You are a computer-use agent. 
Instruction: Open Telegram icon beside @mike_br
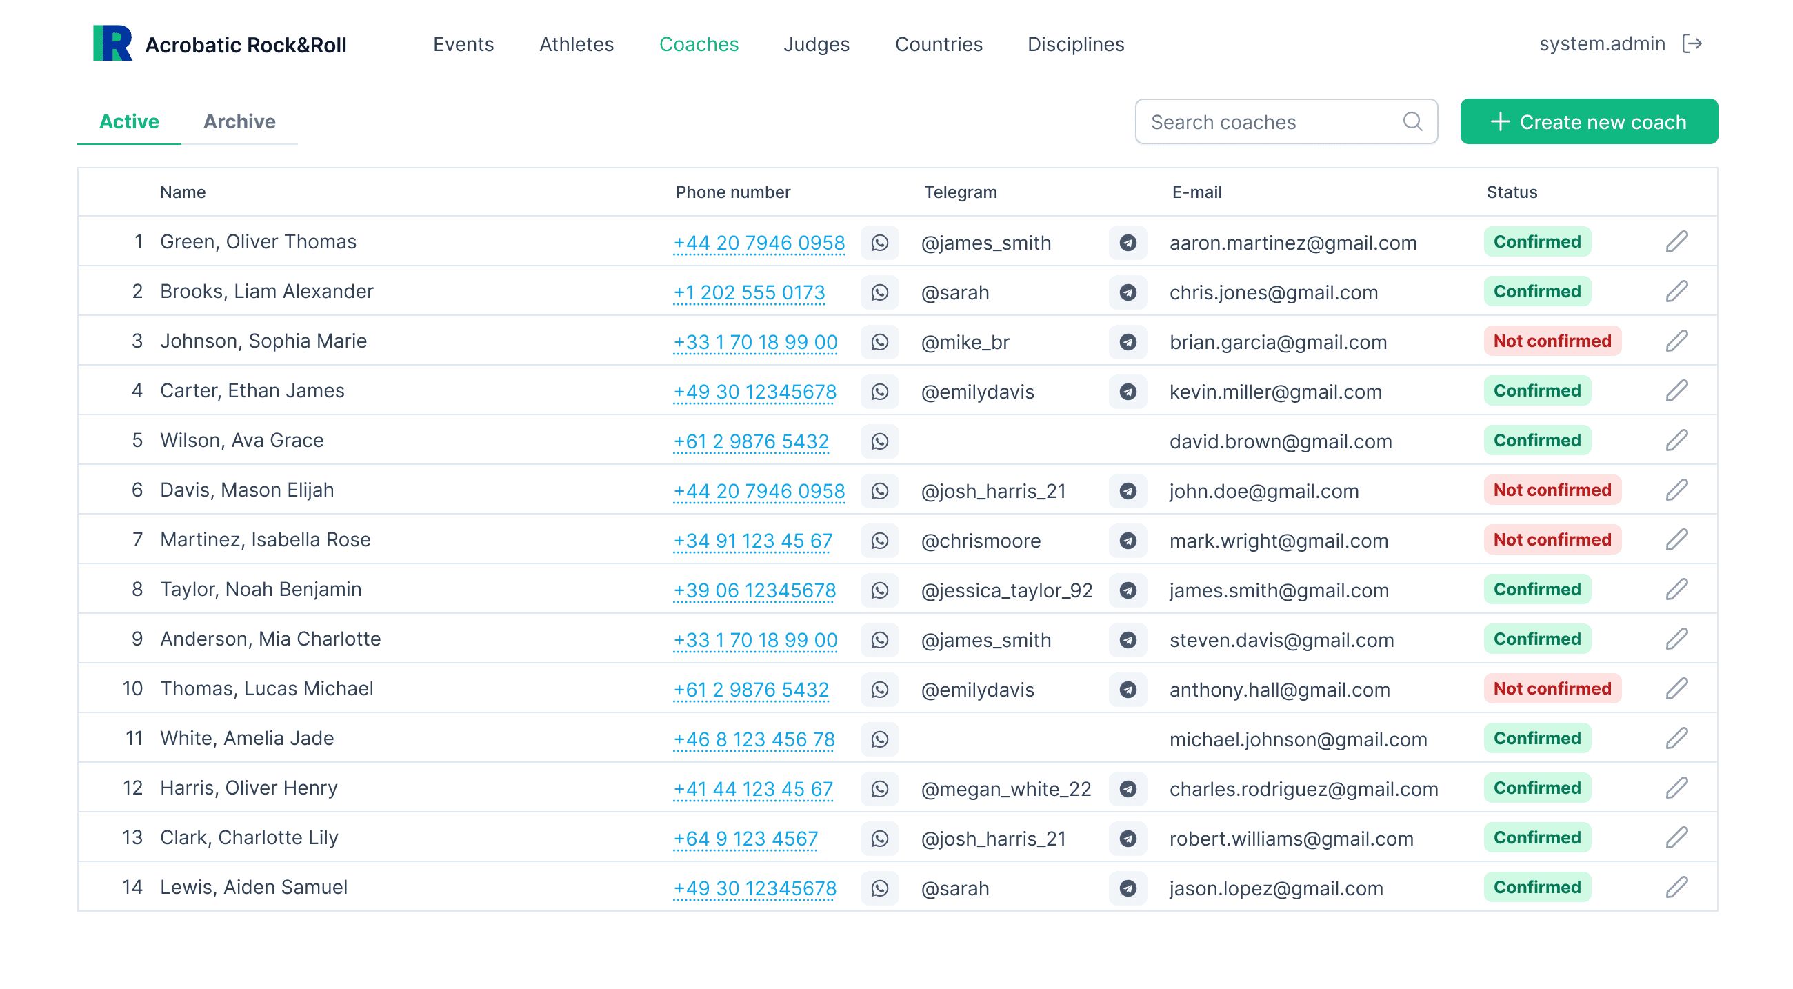(x=1128, y=341)
